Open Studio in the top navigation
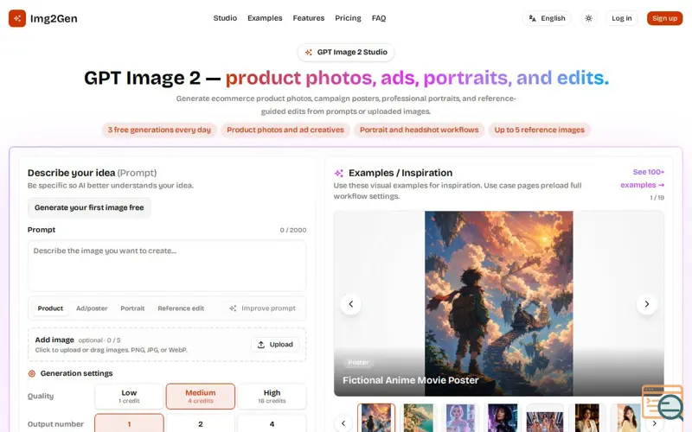This screenshot has width=692, height=432. 225,18
